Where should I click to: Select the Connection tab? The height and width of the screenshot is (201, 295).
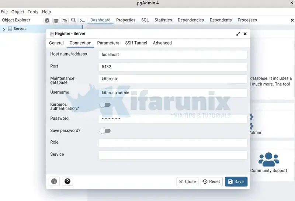(x=80, y=43)
